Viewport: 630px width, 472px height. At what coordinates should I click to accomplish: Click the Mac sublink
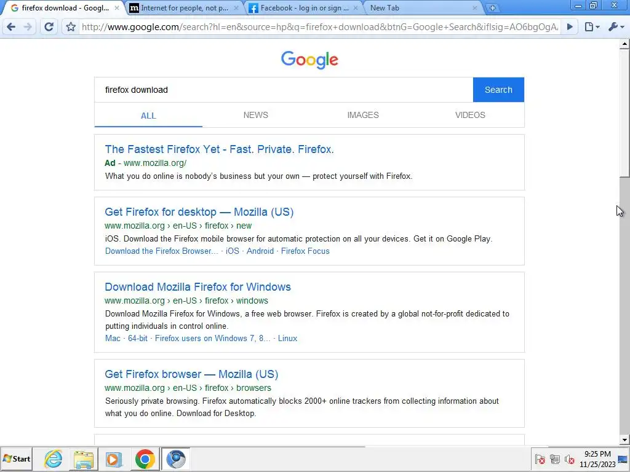(113, 339)
